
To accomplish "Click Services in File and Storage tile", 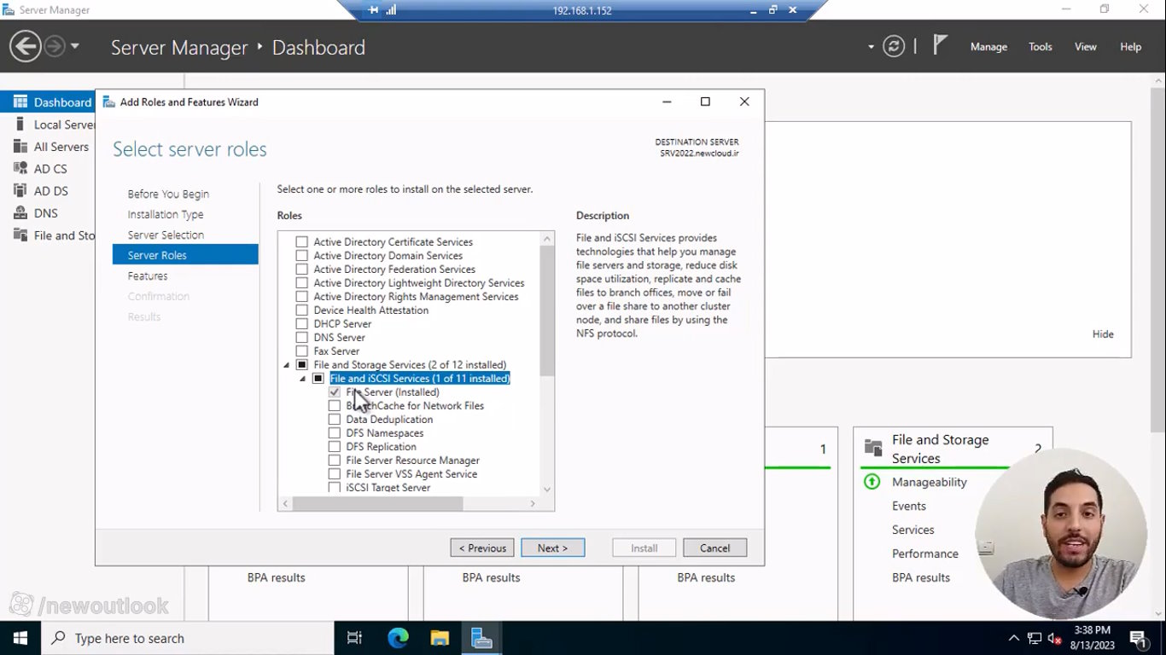I will pyautogui.click(x=913, y=530).
